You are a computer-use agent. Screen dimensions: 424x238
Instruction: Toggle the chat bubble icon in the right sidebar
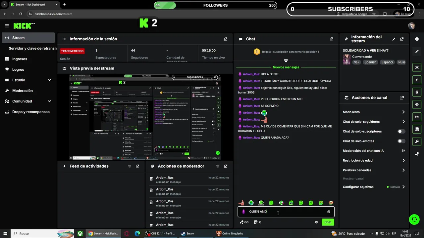417,104
